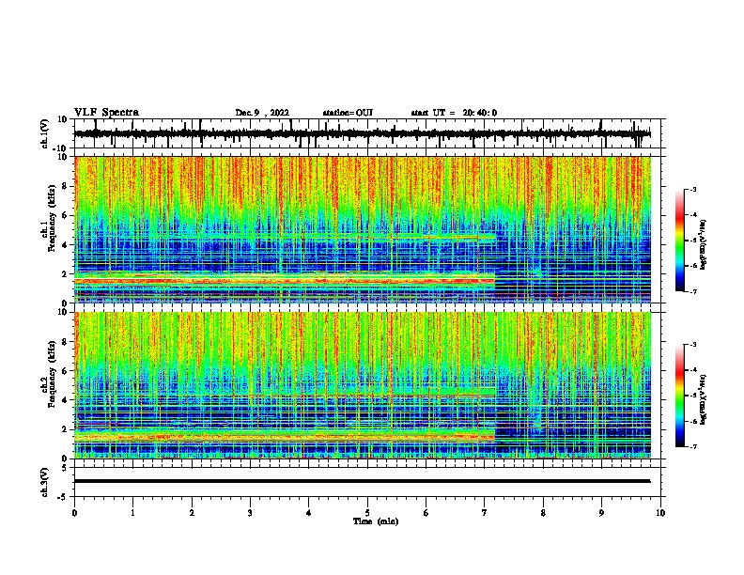Click the "ch.1(V)" waveform axis label
The image size is (744, 575).
pos(45,133)
